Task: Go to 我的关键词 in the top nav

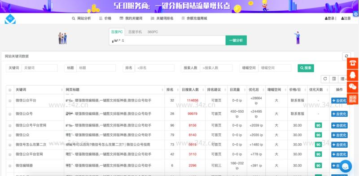Action: pyautogui.click(x=131, y=18)
